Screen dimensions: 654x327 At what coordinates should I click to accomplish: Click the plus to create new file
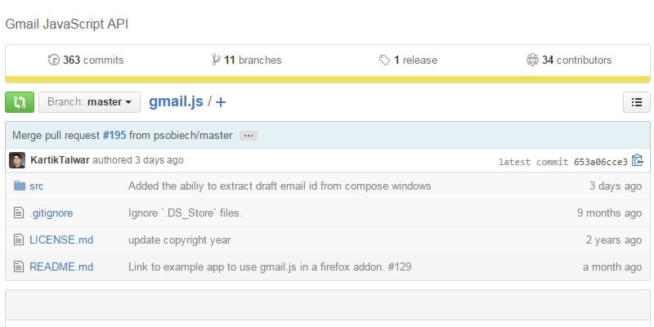(x=221, y=102)
